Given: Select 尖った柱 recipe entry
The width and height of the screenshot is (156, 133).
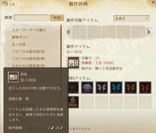Looking at the screenshot, I should (19, 44).
